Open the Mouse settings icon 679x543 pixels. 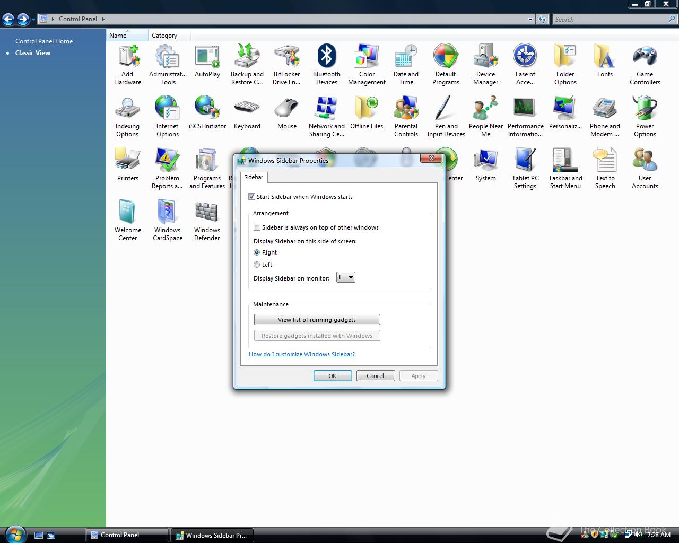(287, 113)
